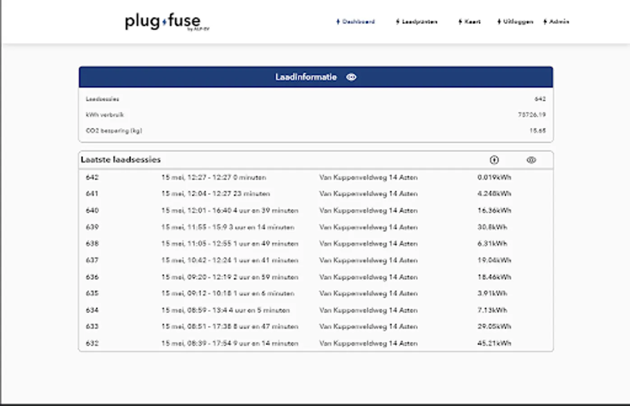
Task: Click the 16.36kWh energy value
Action: [494, 210]
